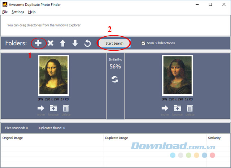Sort by the Similarity column header
The width and height of the screenshot is (231, 168).
218,138
